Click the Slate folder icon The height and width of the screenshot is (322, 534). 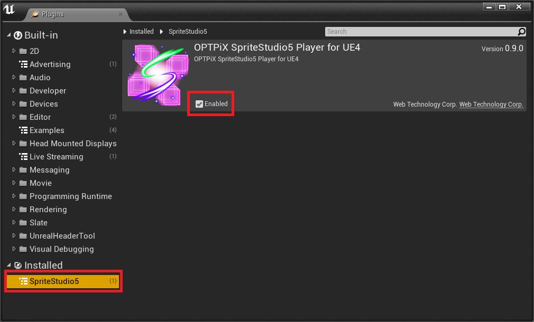pyautogui.click(x=23, y=223)
